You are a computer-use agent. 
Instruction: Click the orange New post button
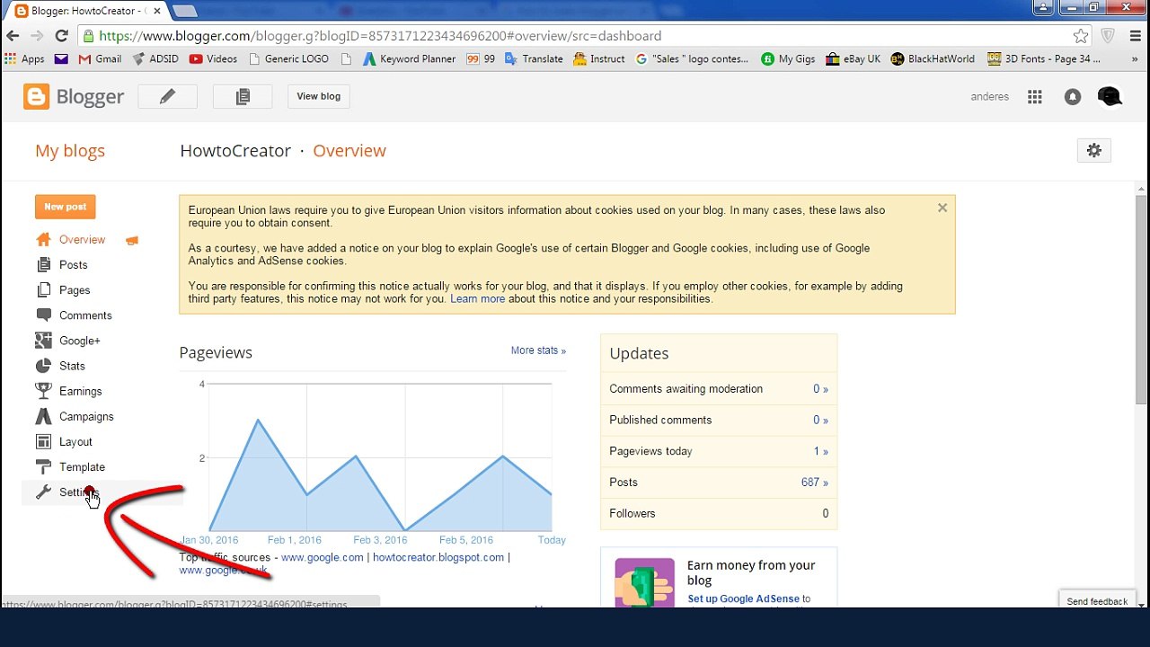[x=66, y=207]
